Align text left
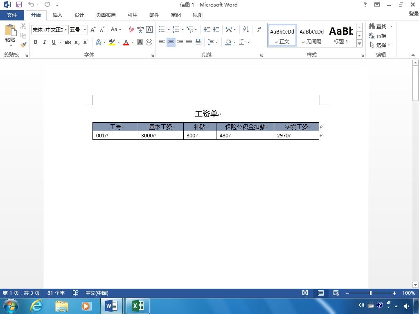 tap(162, 42)
